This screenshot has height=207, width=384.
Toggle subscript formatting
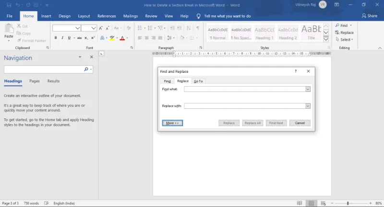86,38
